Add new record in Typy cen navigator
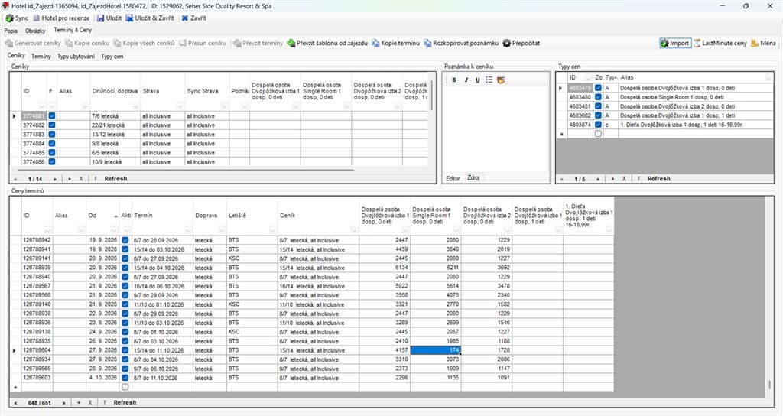Screen dimensions: 783x416 click(612, 179)
